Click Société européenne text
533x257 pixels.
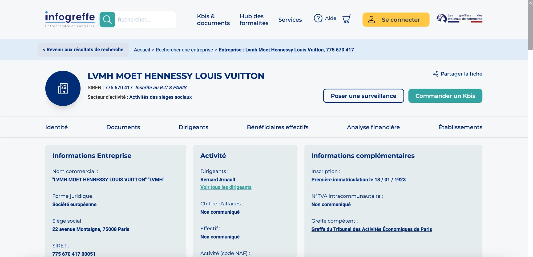point(74,204)
